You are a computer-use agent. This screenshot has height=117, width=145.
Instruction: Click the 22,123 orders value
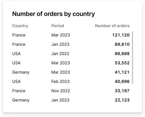click(x=122, y=100)
